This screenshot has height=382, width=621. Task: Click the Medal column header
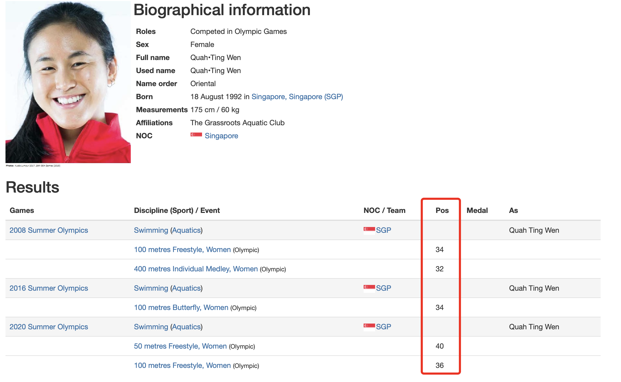[477, 211]
